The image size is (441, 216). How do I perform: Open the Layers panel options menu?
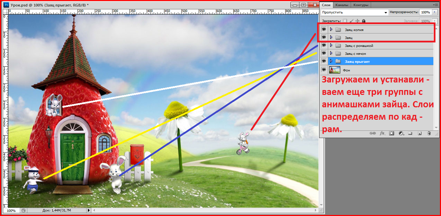435,5
